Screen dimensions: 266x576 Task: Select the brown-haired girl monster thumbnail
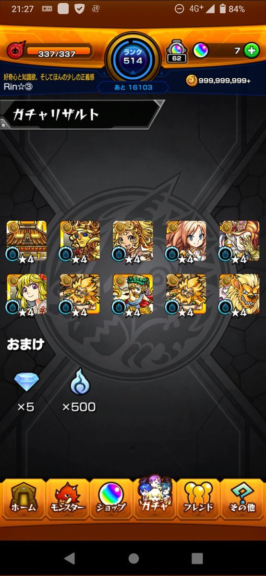[186, 241]
